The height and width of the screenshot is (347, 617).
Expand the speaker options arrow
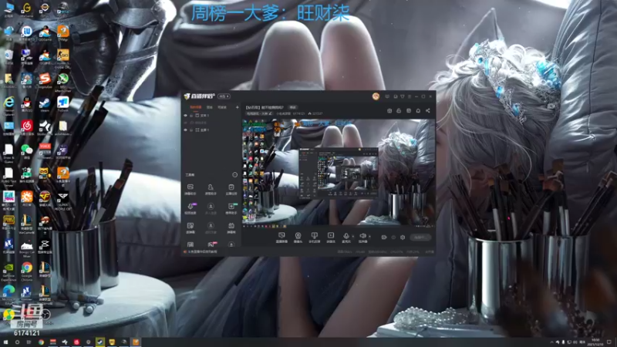pyautogui.click(x=369, y=237)
